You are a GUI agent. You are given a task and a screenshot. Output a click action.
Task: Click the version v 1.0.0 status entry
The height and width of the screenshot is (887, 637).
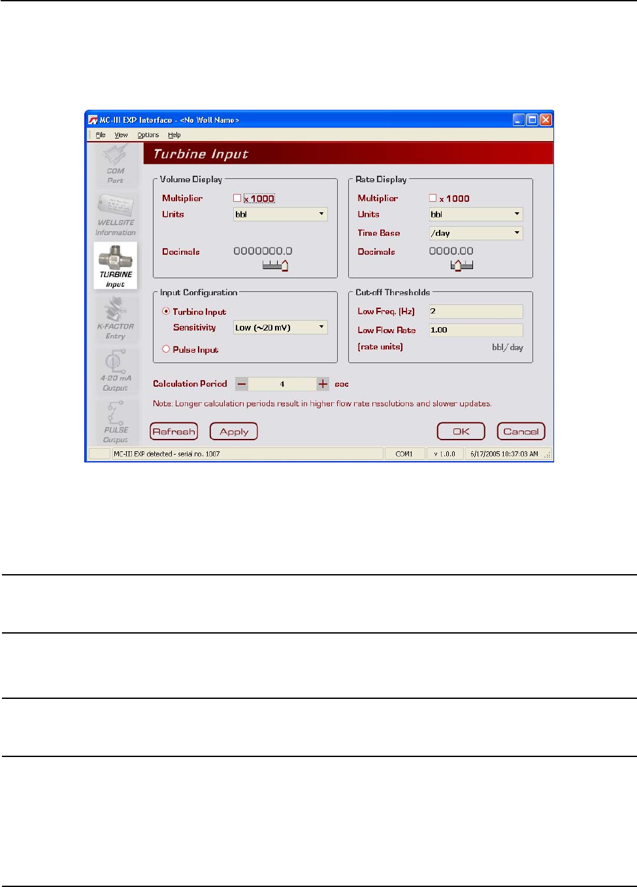tap(445, 454)
